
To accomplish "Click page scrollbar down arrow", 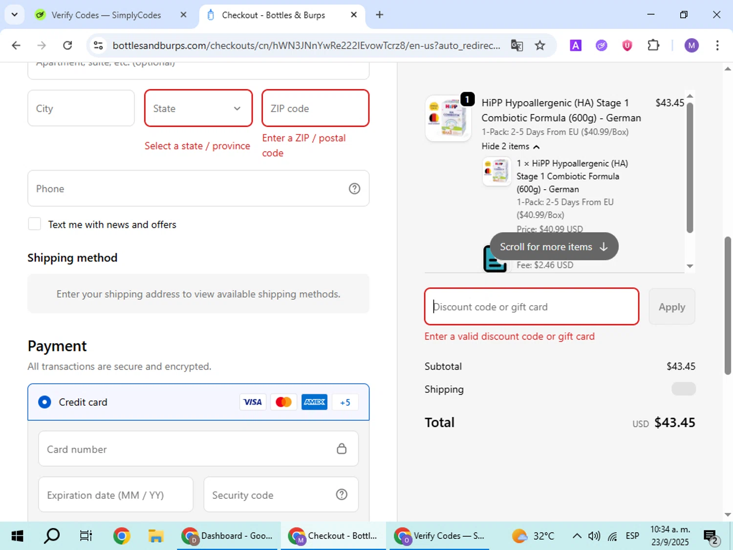I will click(728, 514).
